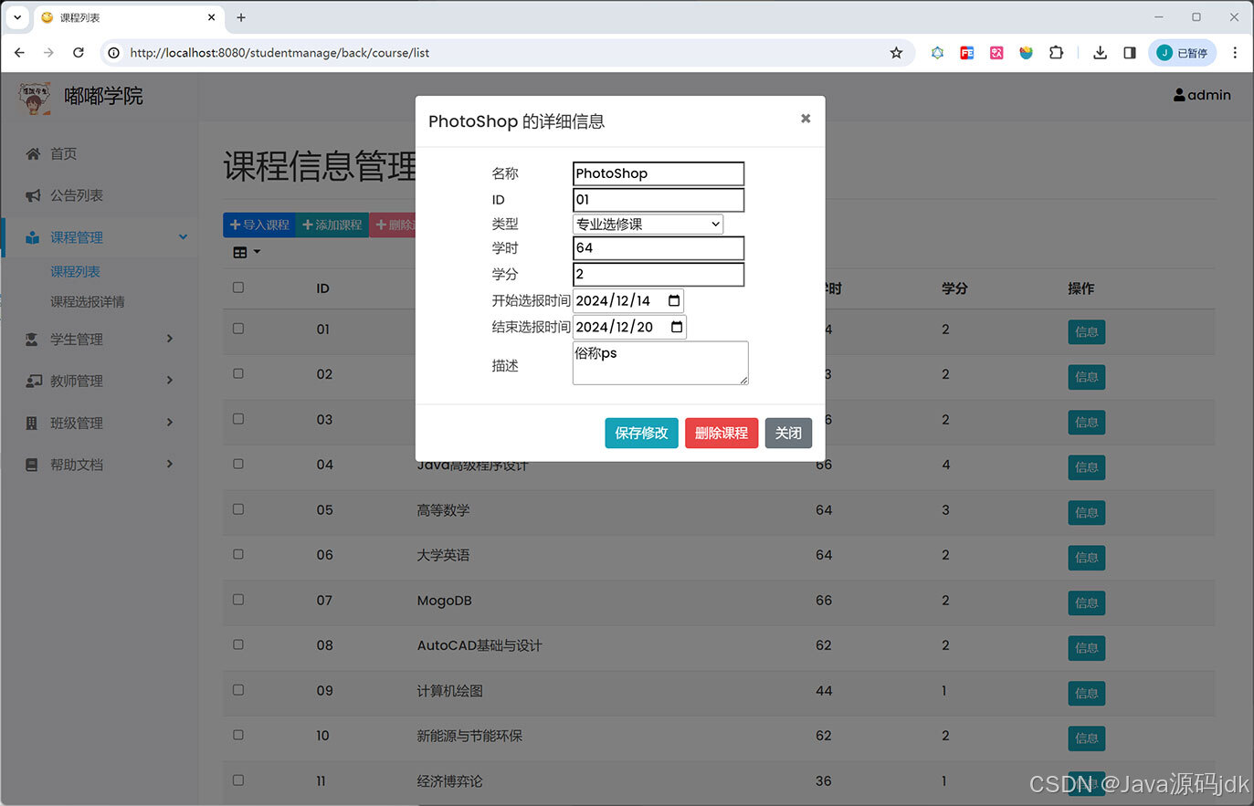This screenshot has width=1254, height=806.
Task: Expand the 帮助文档 menu arrow
Action: [x=170, y=464]
